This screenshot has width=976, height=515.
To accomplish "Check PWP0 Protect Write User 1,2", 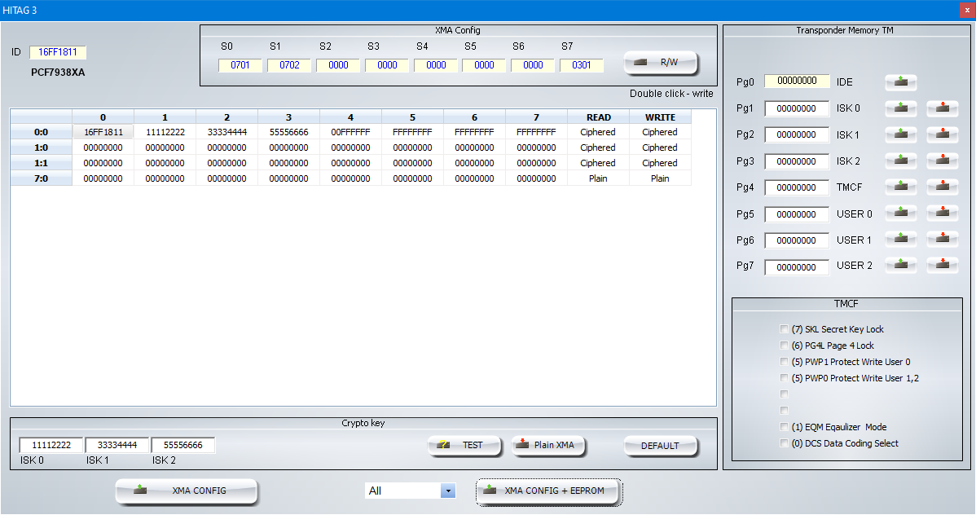I will pos(785,377).
